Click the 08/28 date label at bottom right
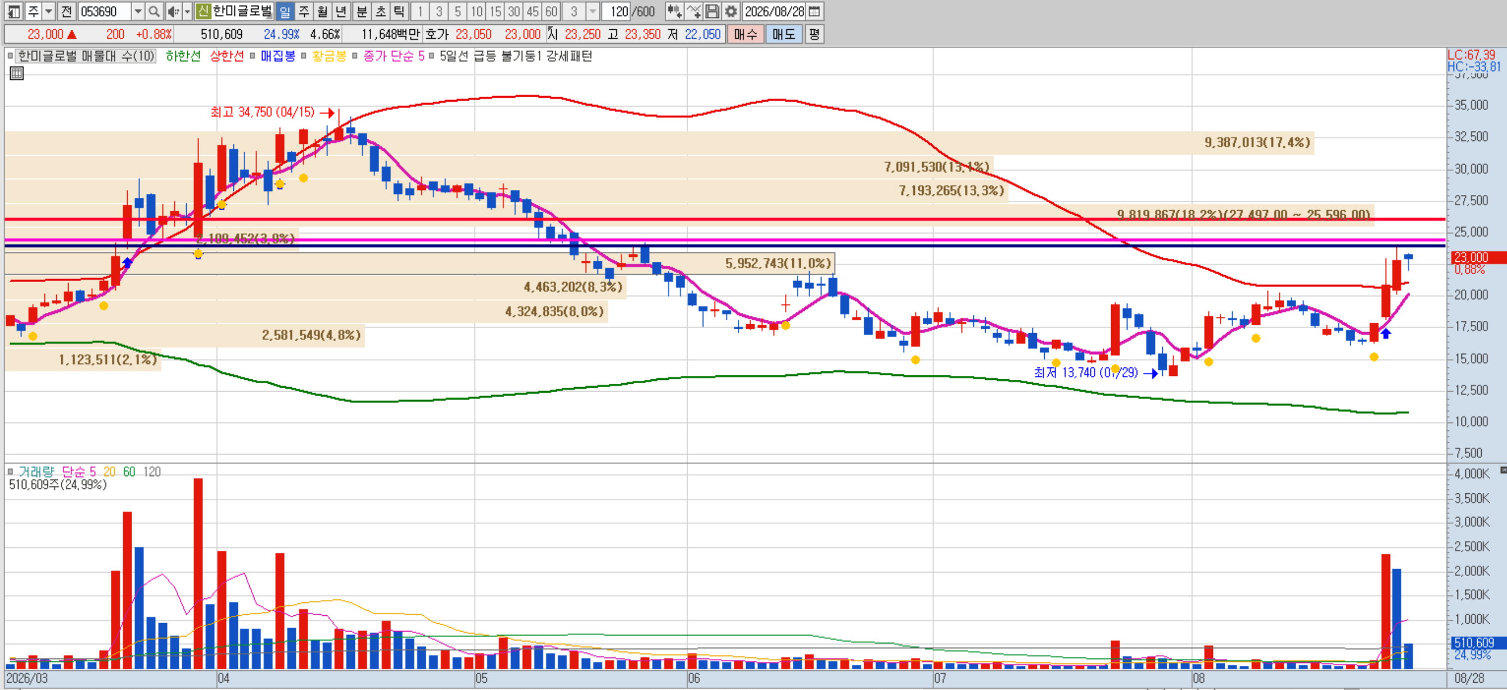 click(x=1469, y=678)
